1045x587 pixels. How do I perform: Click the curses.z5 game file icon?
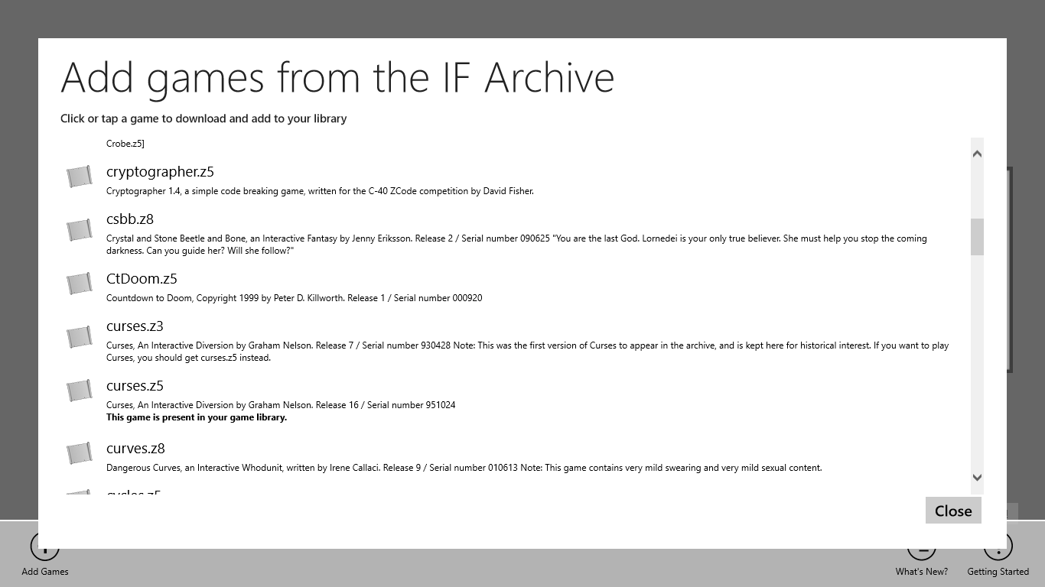(80, 391)
